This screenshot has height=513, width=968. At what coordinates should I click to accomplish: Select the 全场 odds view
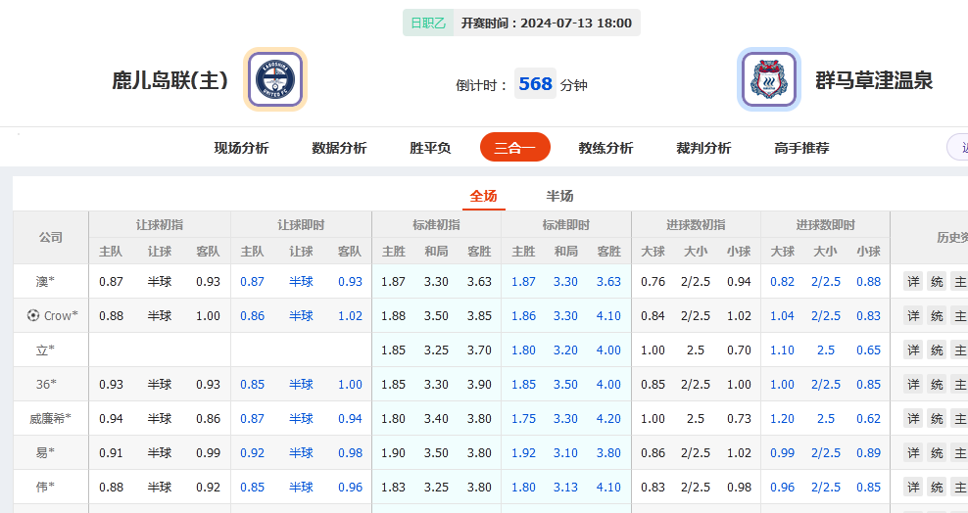[x=484, y=196]
